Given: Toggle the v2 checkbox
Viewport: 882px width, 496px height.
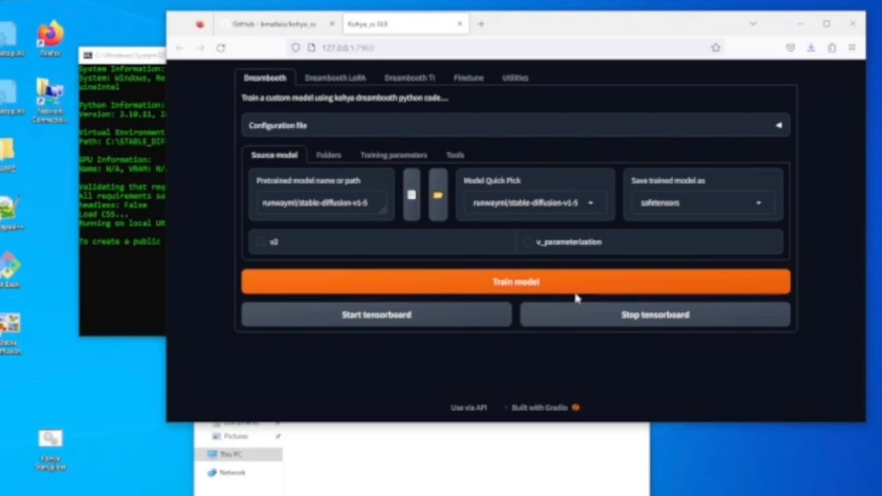Looking at the screenshot, I should pyautogui.click(x=260, y=242).
